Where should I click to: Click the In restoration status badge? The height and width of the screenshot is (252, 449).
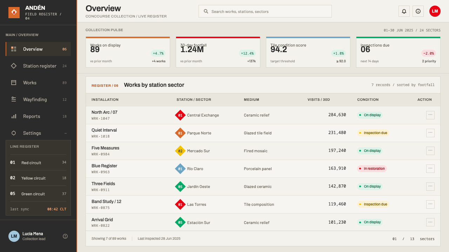click(372, 169)
